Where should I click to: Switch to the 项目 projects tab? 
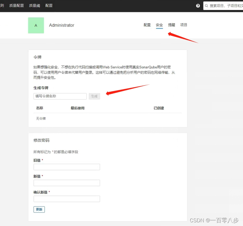[x=184, y=25]
